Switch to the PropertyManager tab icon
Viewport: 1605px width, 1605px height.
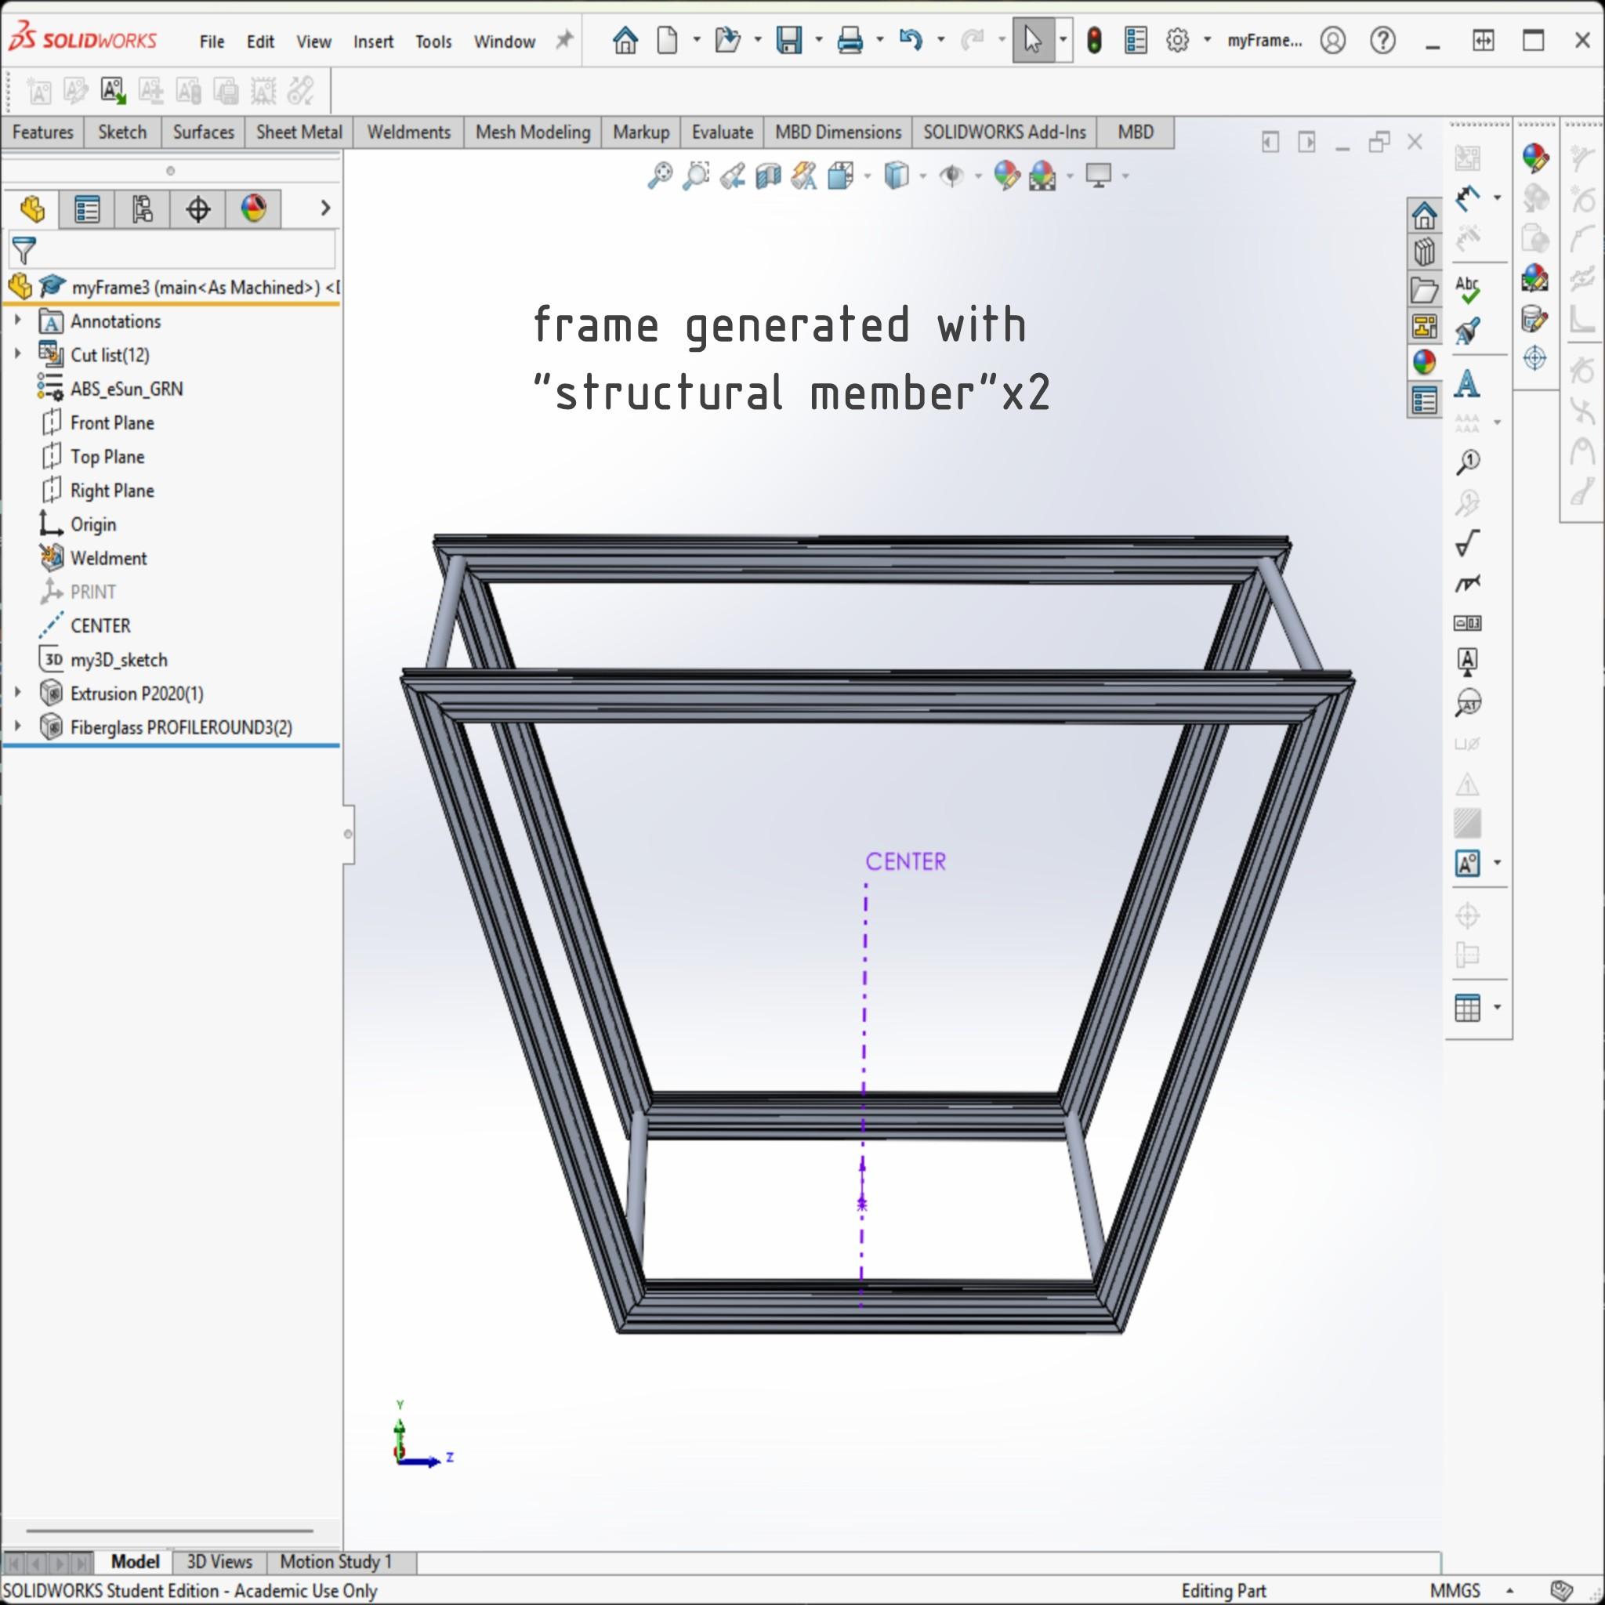pyautogui.click(x=87, y=208)
